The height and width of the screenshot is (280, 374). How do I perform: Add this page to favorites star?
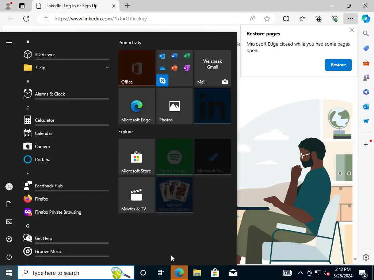pos(267,19)
